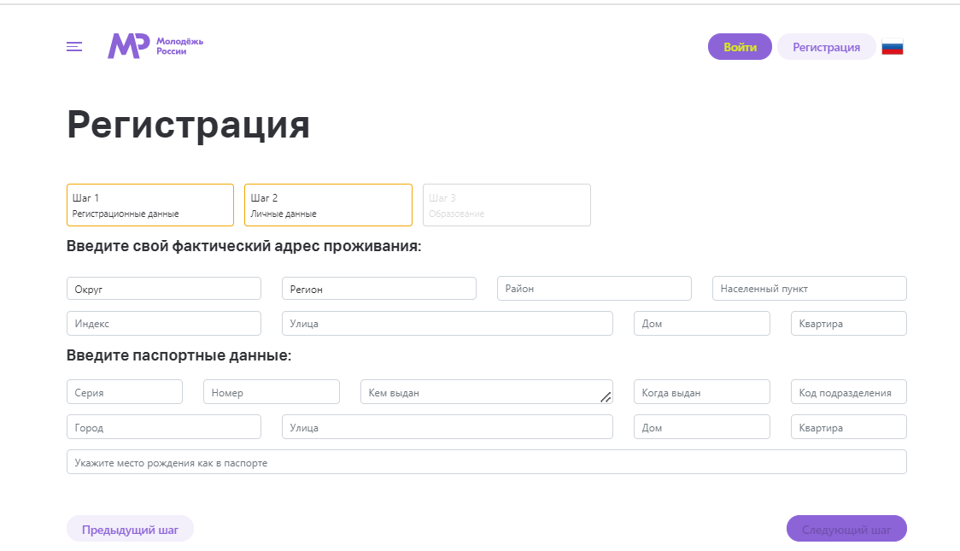Click the Улица field in the passport section
This screenshot has width=960, height=551.
pos(447,427)
